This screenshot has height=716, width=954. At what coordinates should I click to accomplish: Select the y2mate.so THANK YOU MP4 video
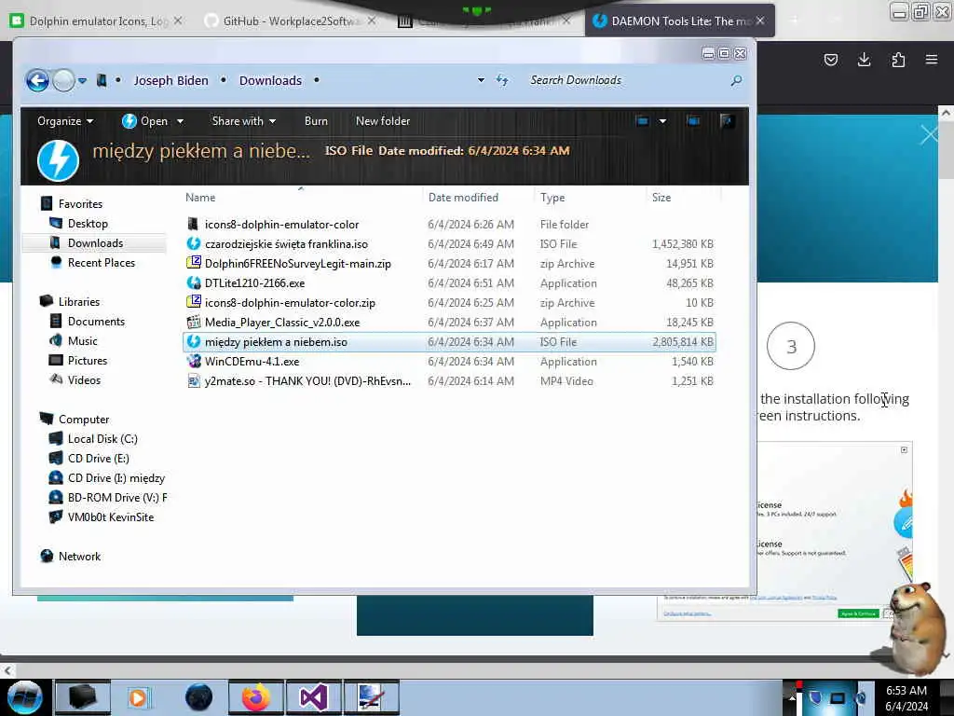pyautogui.click(x=449, y=381)
